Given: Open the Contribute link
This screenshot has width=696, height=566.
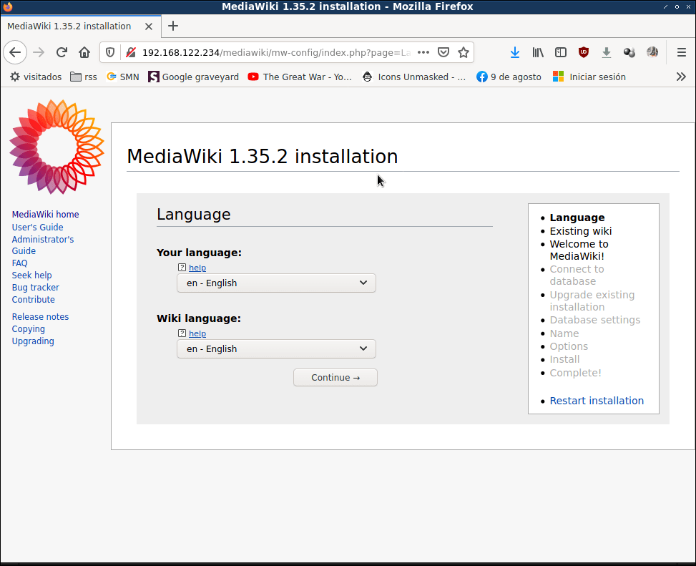Looking at the screenshot, I should coord(34,300).
